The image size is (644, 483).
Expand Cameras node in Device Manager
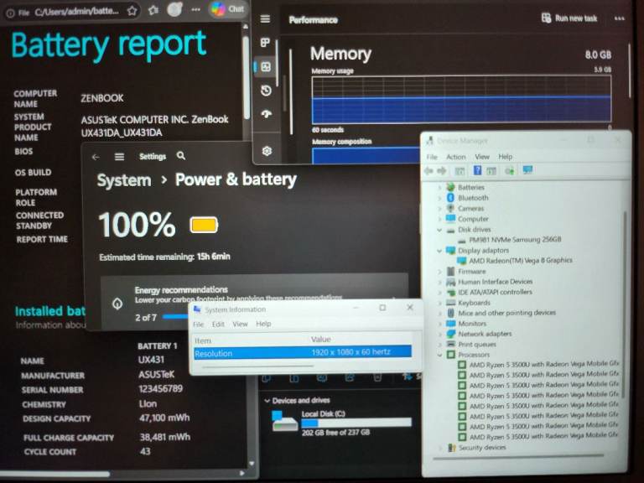[x=440, y=209]
